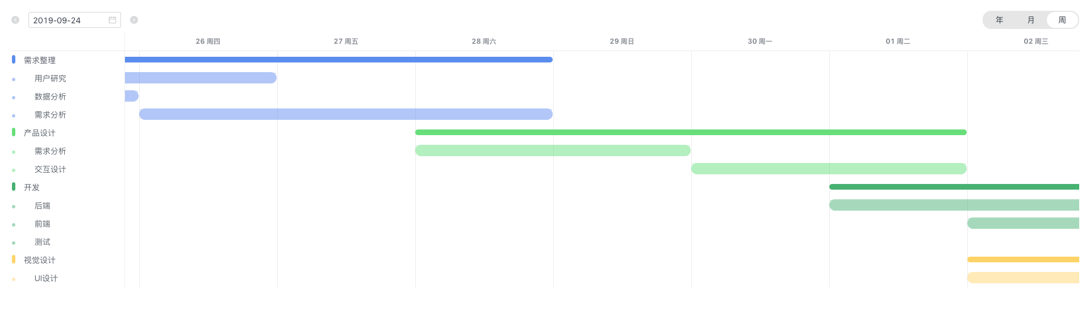Switch view to 月 (month)

click(x=1031, y=20)
